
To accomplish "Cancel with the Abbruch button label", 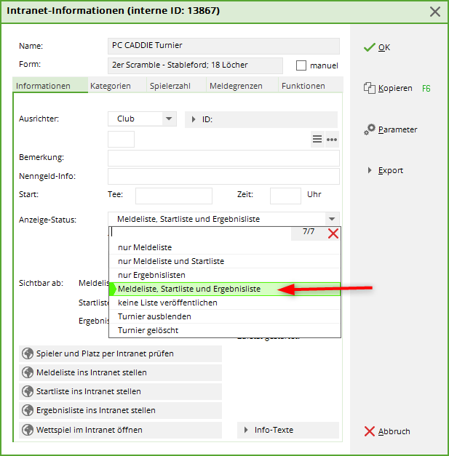I will [x=394, y=431].
